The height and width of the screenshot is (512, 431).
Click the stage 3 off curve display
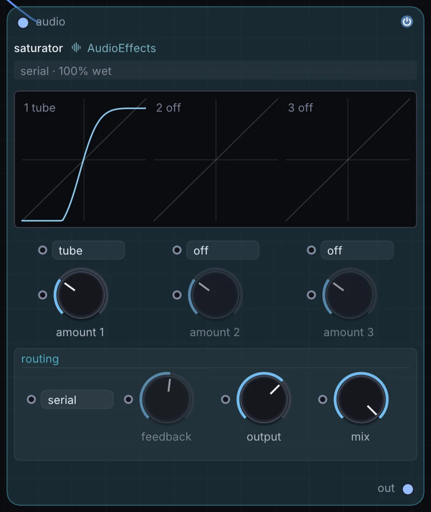tap(348, 159)
